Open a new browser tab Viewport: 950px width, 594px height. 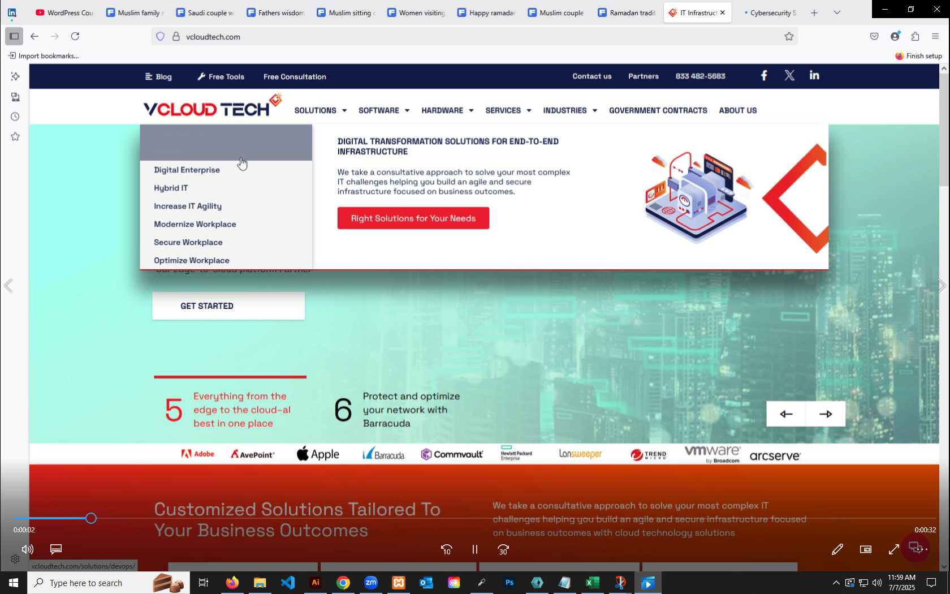point(814,12)
